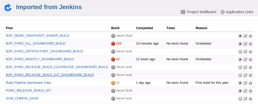Click the orange status icon for build #1
Viewport: 258px width, 104px height.
pyautogui.click(x=113, y=83)
